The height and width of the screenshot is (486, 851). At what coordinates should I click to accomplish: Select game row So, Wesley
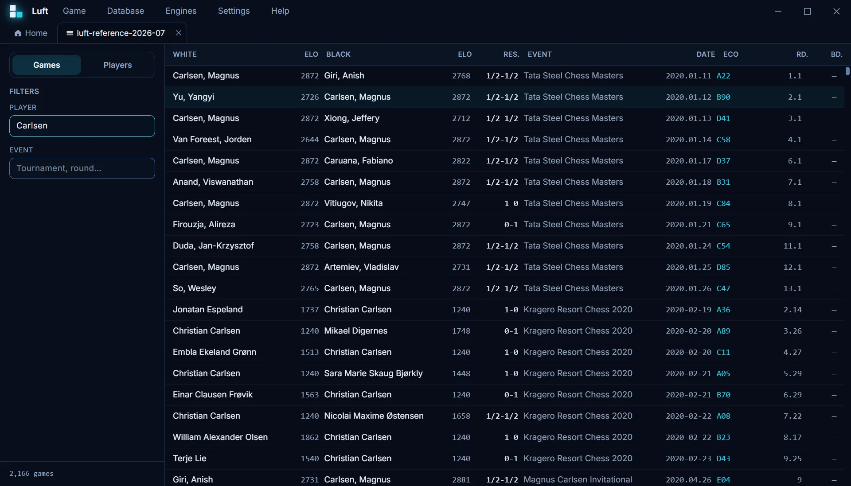click(x=504, y=288)
